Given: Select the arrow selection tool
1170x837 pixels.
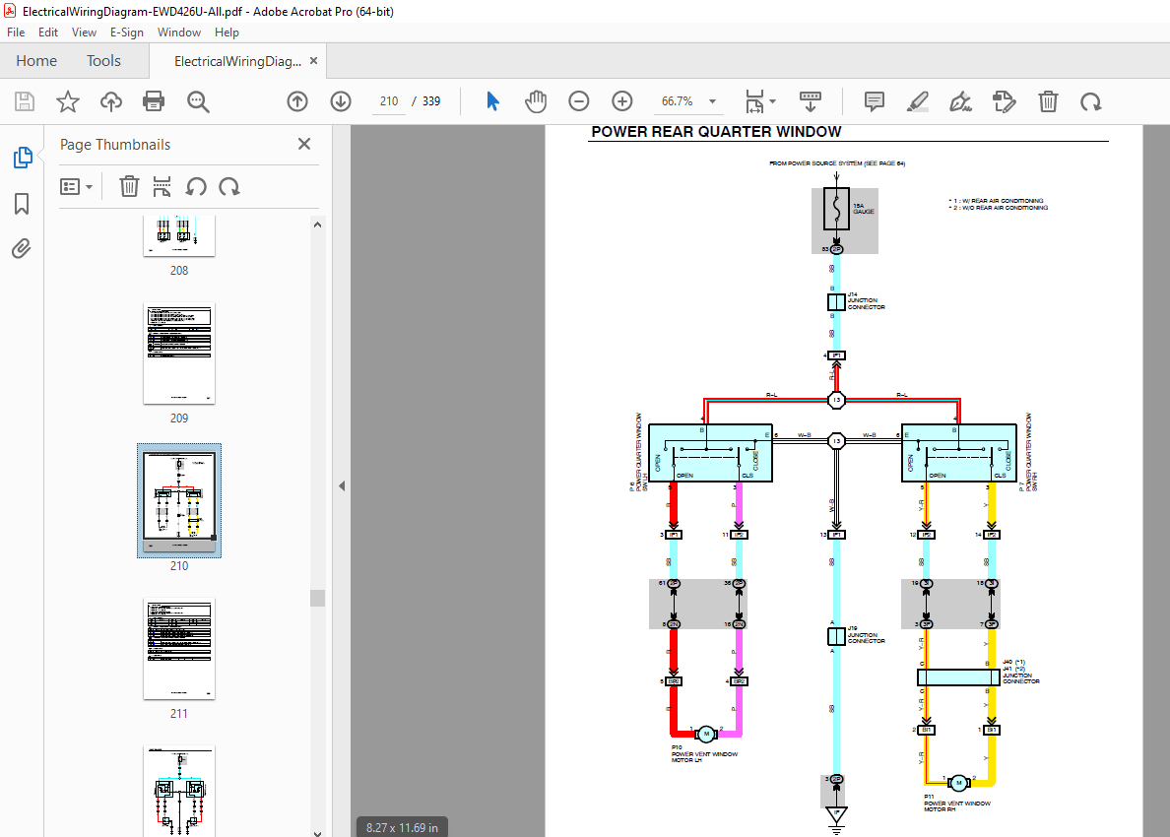Looking at the screenshot, I should tap(492, 101).
